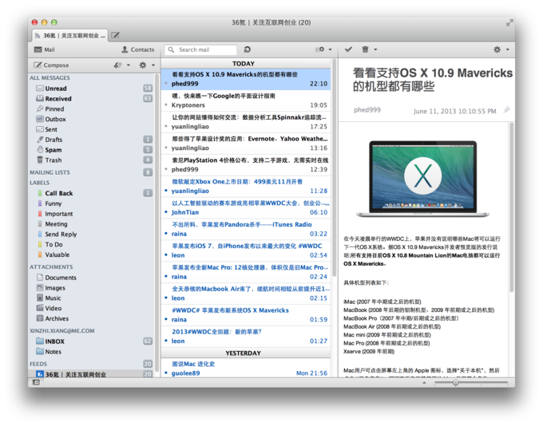Expand the sidebar gear dropdown arrow
Image resolution: width=543 pixels, height=426 pixels.
153,65
